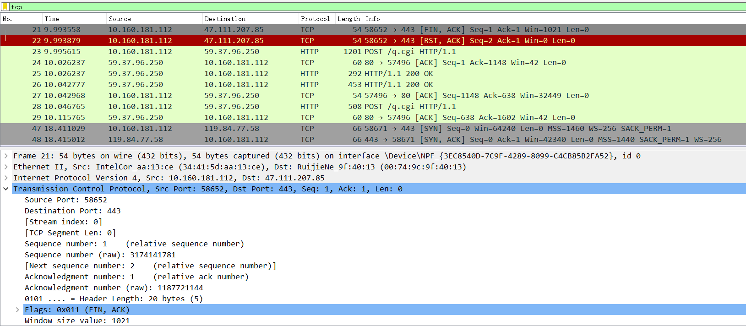Select relative Acknowledgment number: 1 line

(x=137, y=277)
